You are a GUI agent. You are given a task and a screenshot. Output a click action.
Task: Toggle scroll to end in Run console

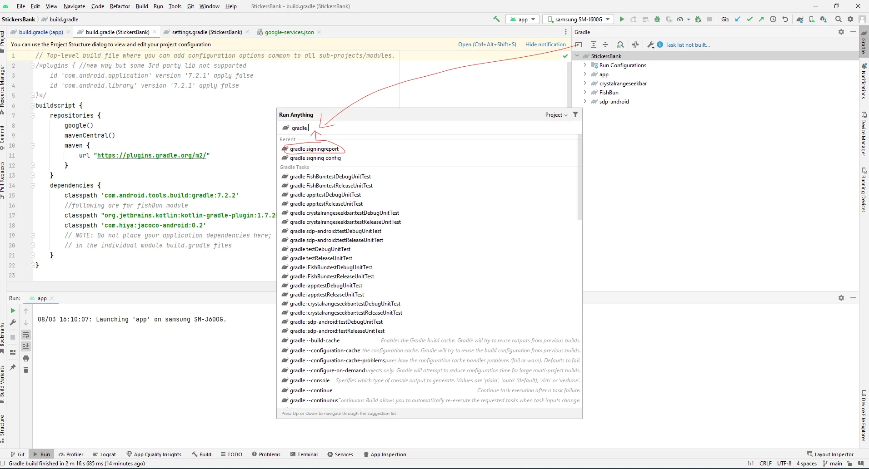pyautogui.click(x=26, y=346)
